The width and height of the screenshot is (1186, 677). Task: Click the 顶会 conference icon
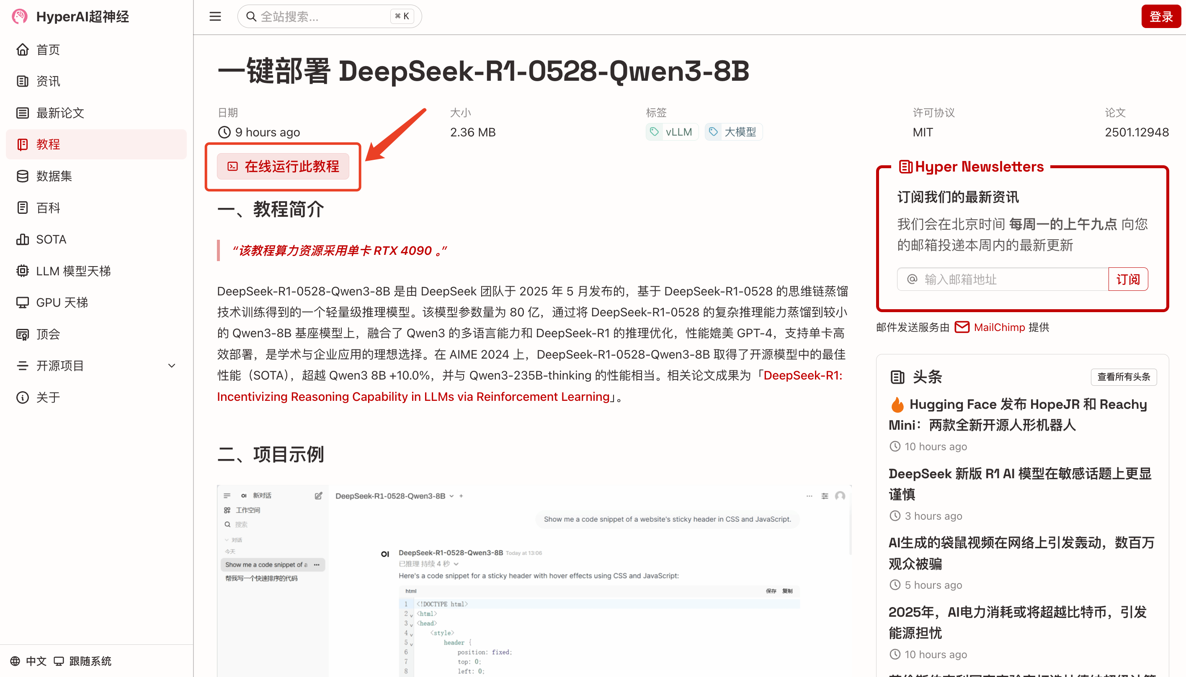(22, 334)
